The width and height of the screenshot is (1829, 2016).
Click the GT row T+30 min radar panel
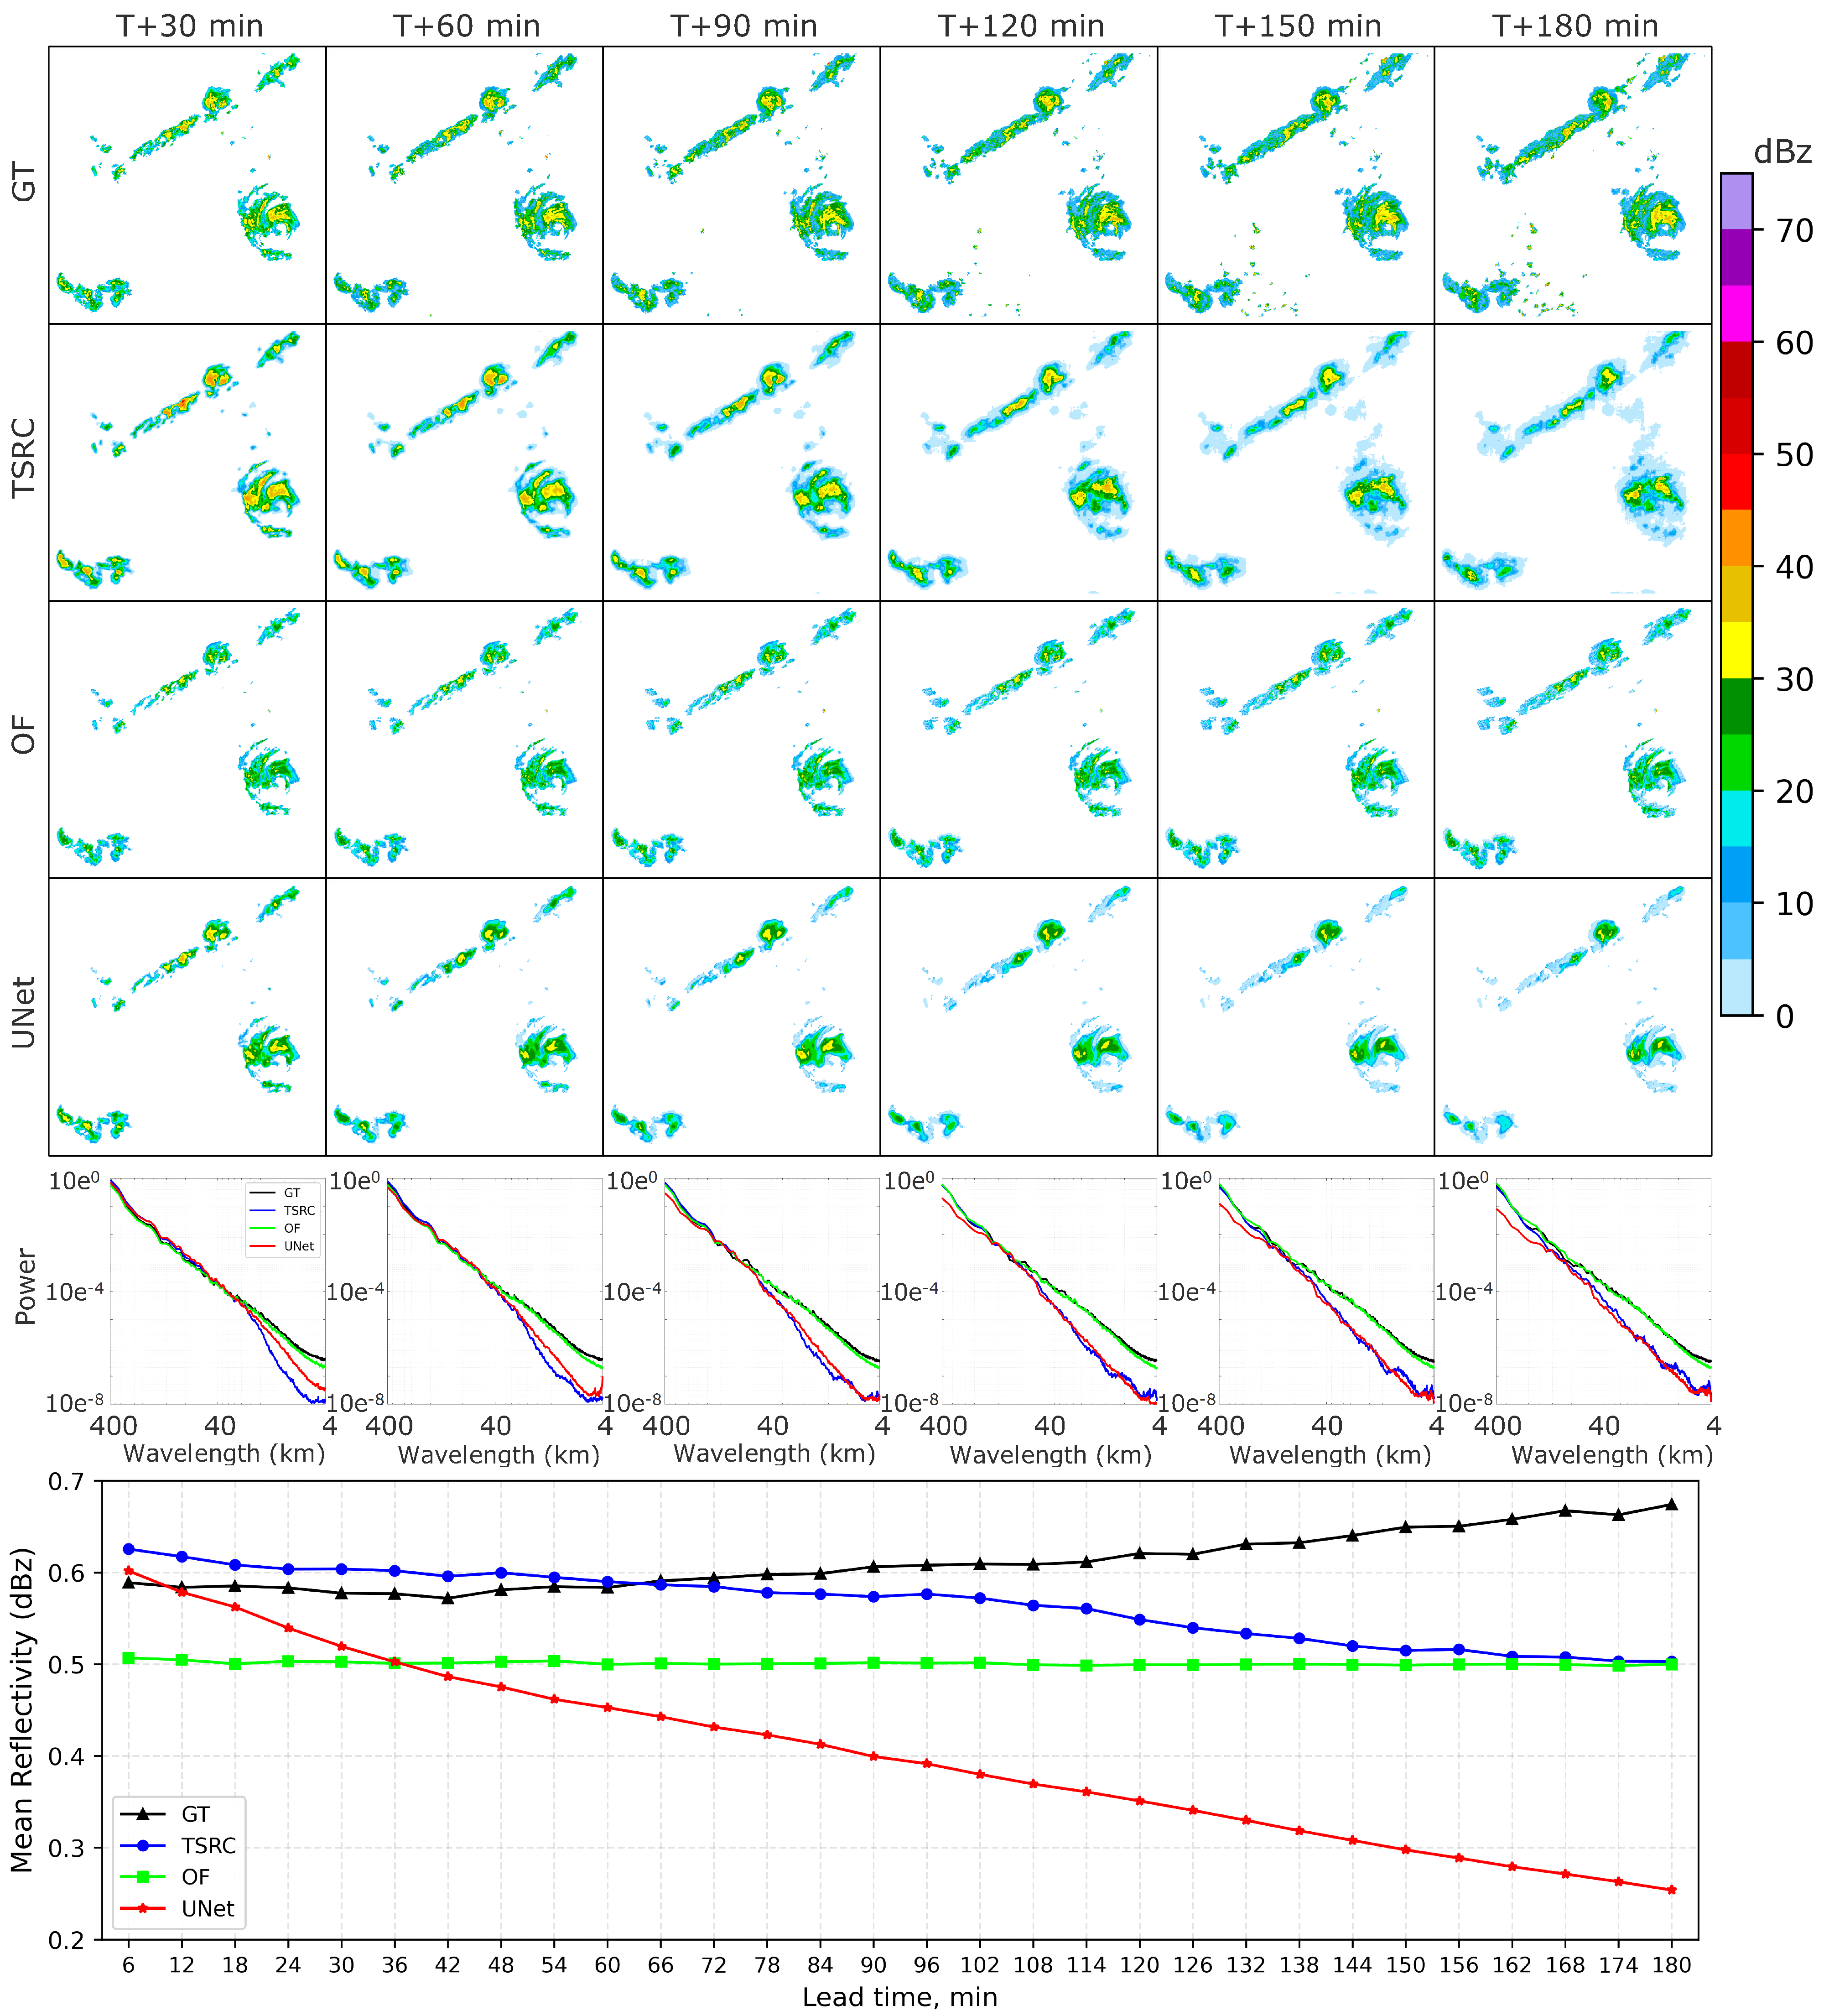(187, 185)
